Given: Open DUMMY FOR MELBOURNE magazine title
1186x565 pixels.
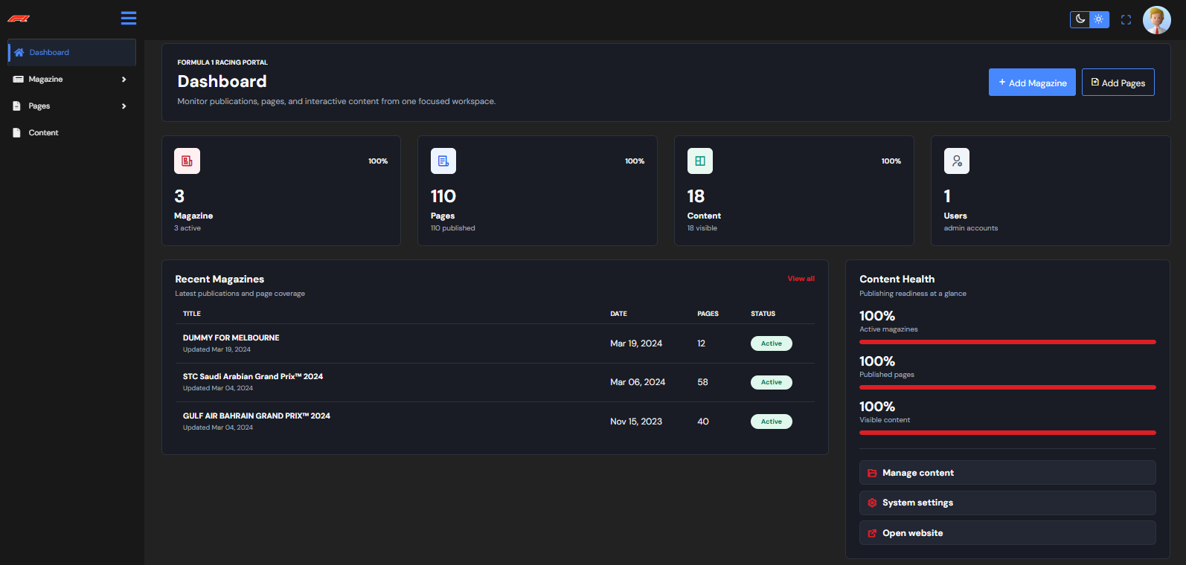Looking at the screenshot, I should pos(231,338).
